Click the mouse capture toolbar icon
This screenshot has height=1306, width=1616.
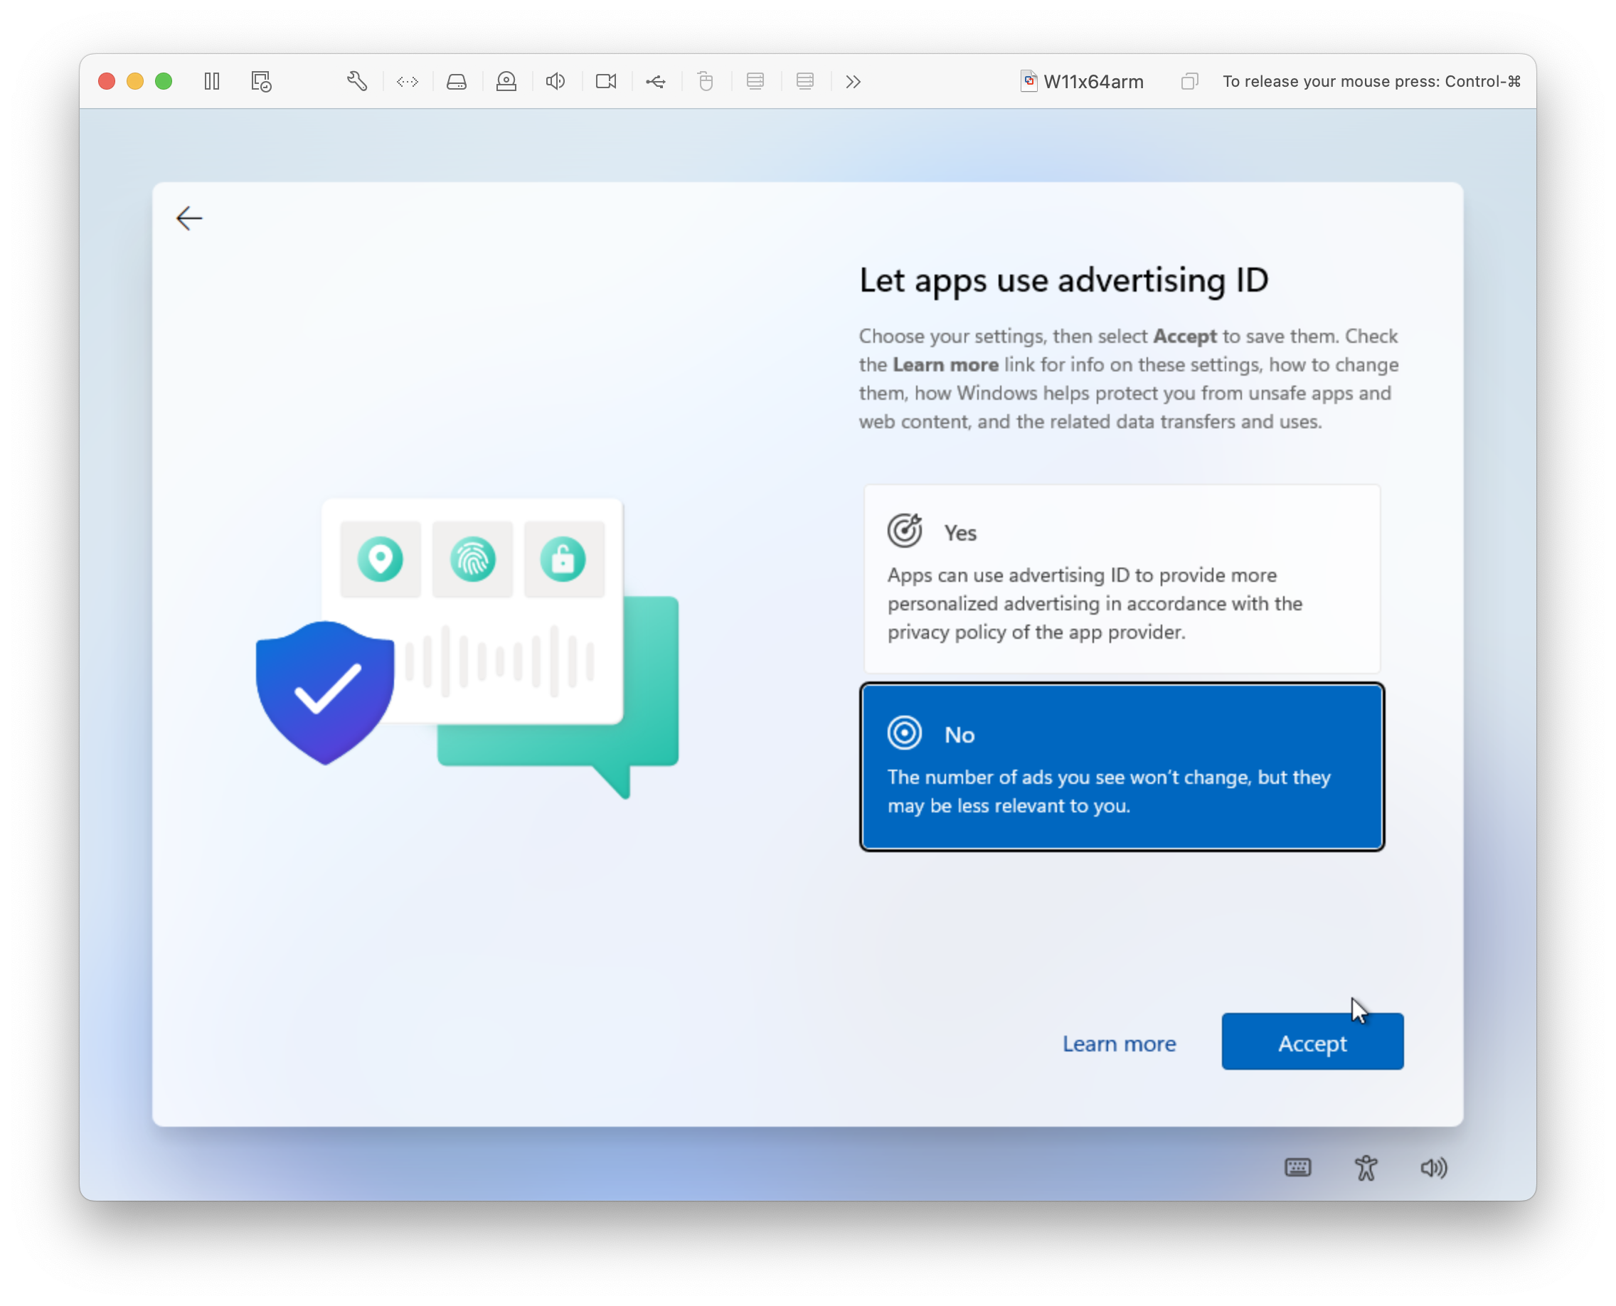[x=705, y=81]
